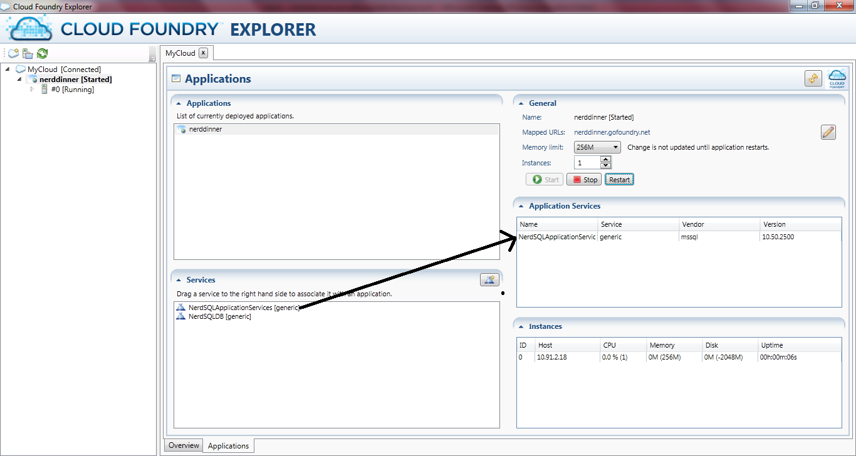Click the NerdSQLDB service icon
Screen dimensions: 856x456
point(181,316)
